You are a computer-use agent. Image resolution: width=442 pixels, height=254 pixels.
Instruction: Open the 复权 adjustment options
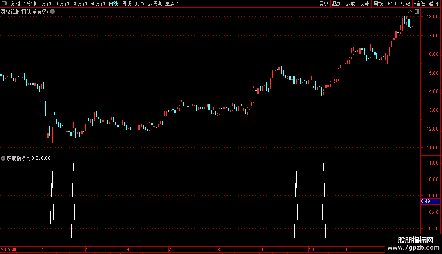(x=323, y=4)
